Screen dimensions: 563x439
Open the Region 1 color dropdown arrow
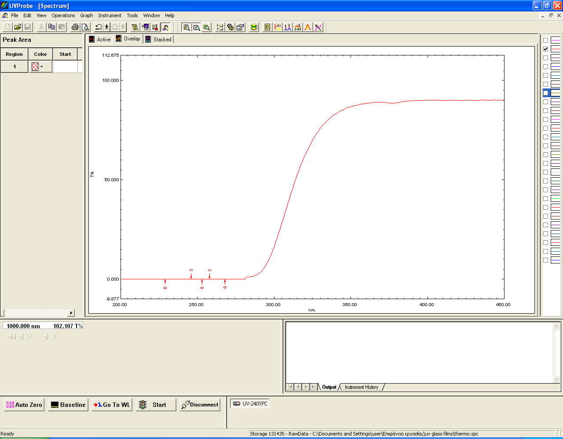pyautogui.click(x=42, y=67)
